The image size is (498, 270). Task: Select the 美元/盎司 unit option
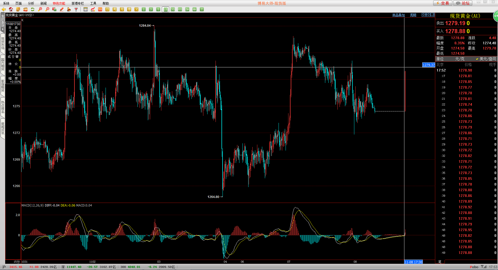point(487,59)
